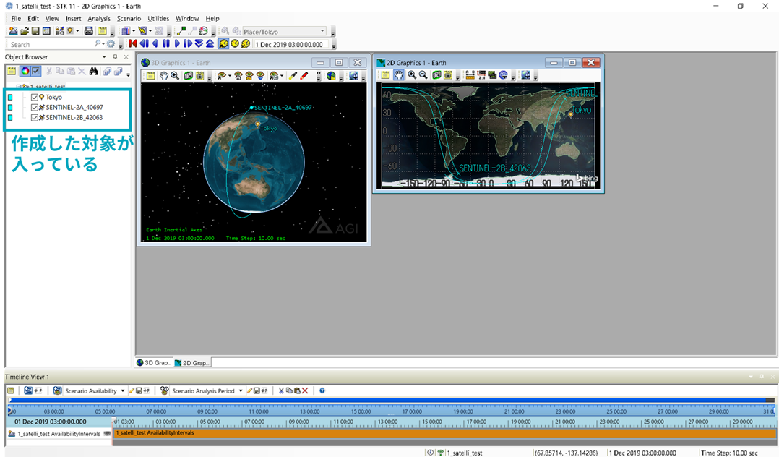Select Grab Globe hand tool in 3D Graphics
This screenshot has height=457, width=779.
click(x=163, y=76)
